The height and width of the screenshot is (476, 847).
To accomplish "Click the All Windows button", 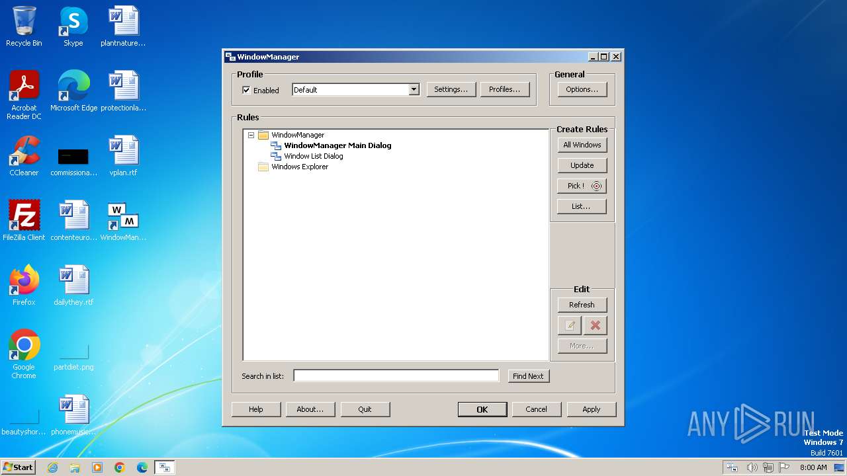I will pyautogui.click(x=582, y=145).
